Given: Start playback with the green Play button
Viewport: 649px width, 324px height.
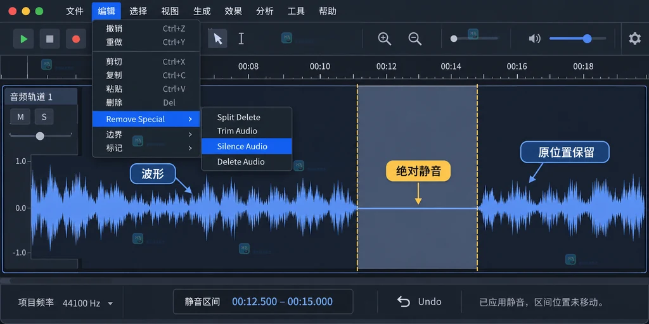Looking at the screenshot, I should click(23, 39).
